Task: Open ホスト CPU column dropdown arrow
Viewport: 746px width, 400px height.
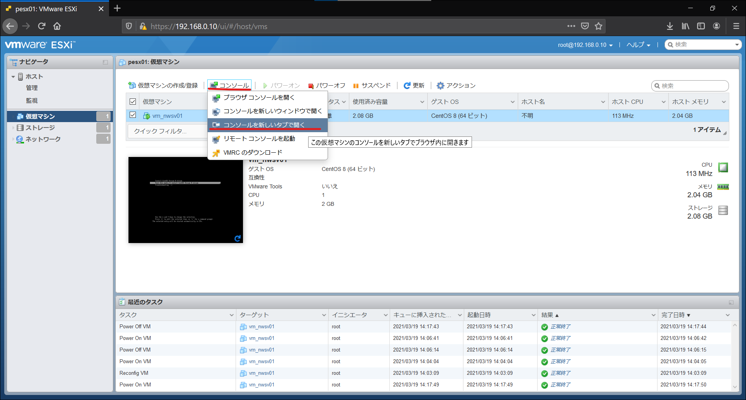Action: click(664, 102)
